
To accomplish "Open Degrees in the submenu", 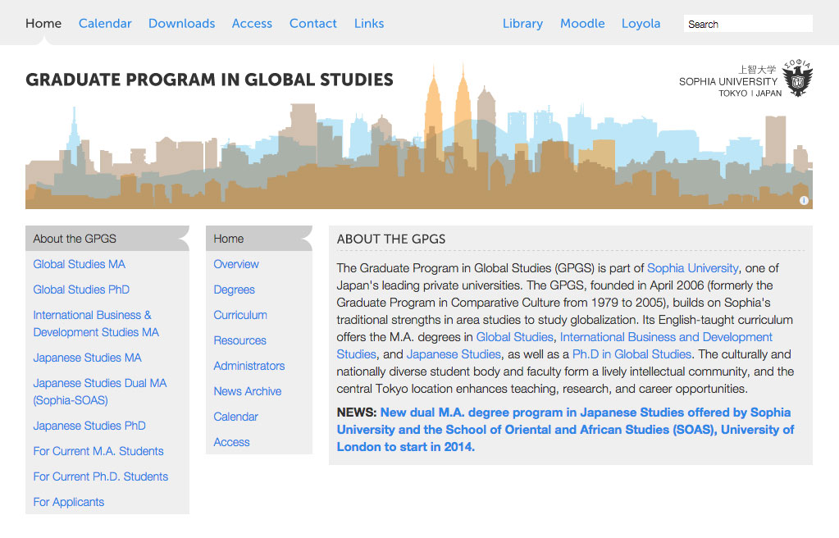I will tap(234, 290).
